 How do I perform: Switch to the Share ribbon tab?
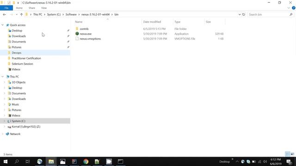(x=32, y=8)
